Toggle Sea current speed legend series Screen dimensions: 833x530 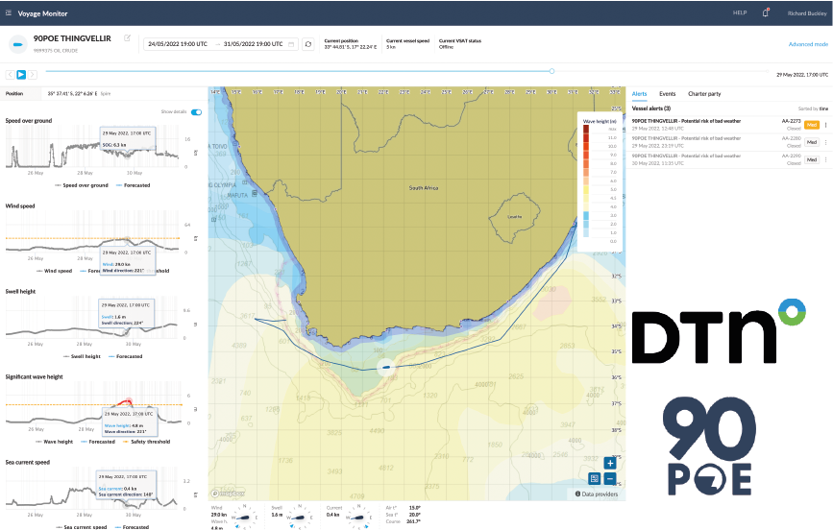click(82, 527)
